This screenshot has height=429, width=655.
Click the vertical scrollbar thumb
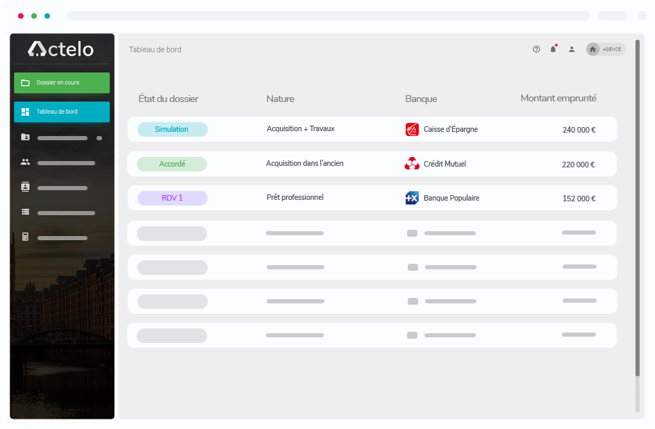[x=638, y=208]
